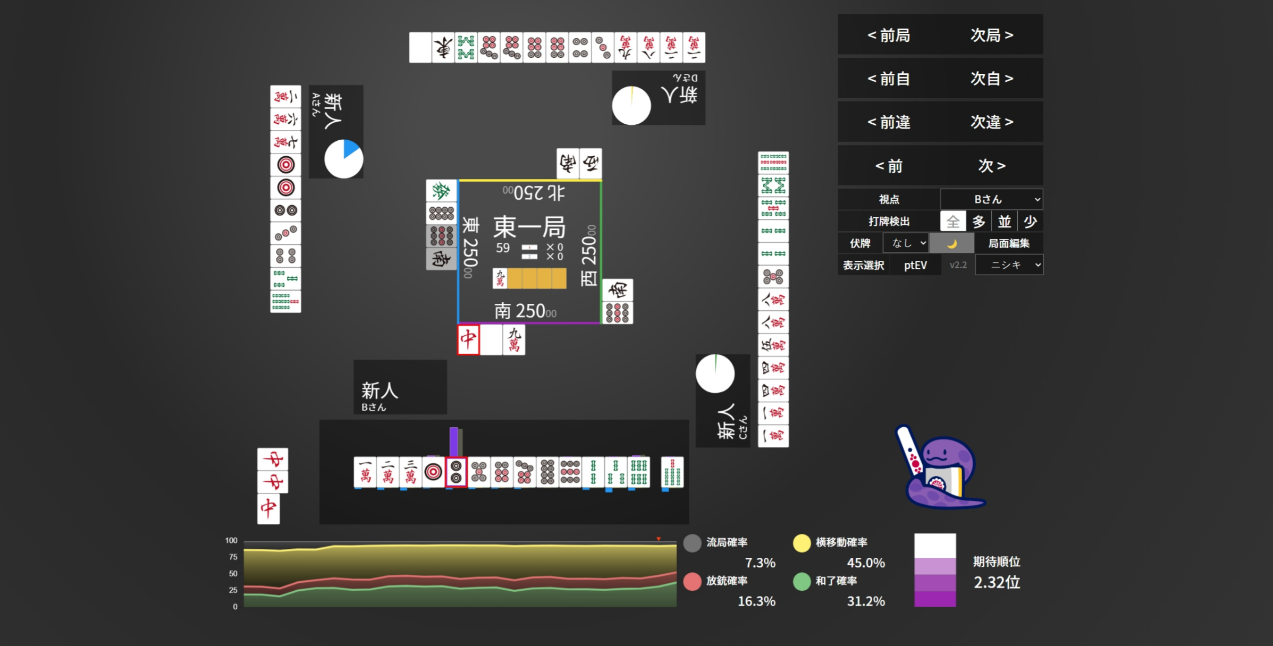
Task: Select the highlighted 2-pin tile in hand
Action: (x=456, y=472)
